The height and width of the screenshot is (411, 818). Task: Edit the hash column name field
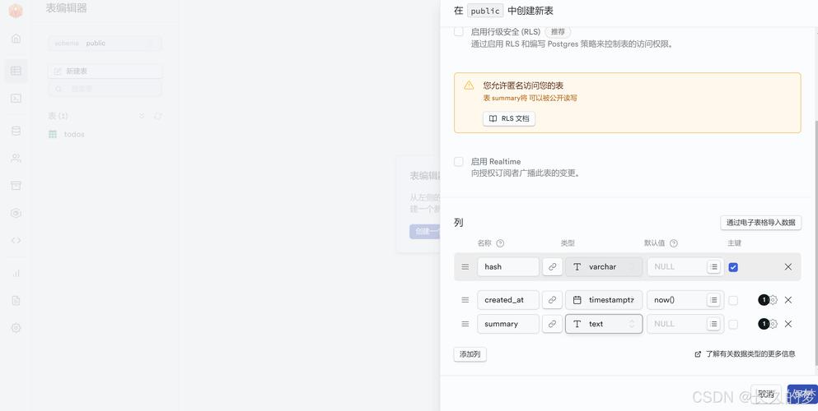(x=508, y=267)
